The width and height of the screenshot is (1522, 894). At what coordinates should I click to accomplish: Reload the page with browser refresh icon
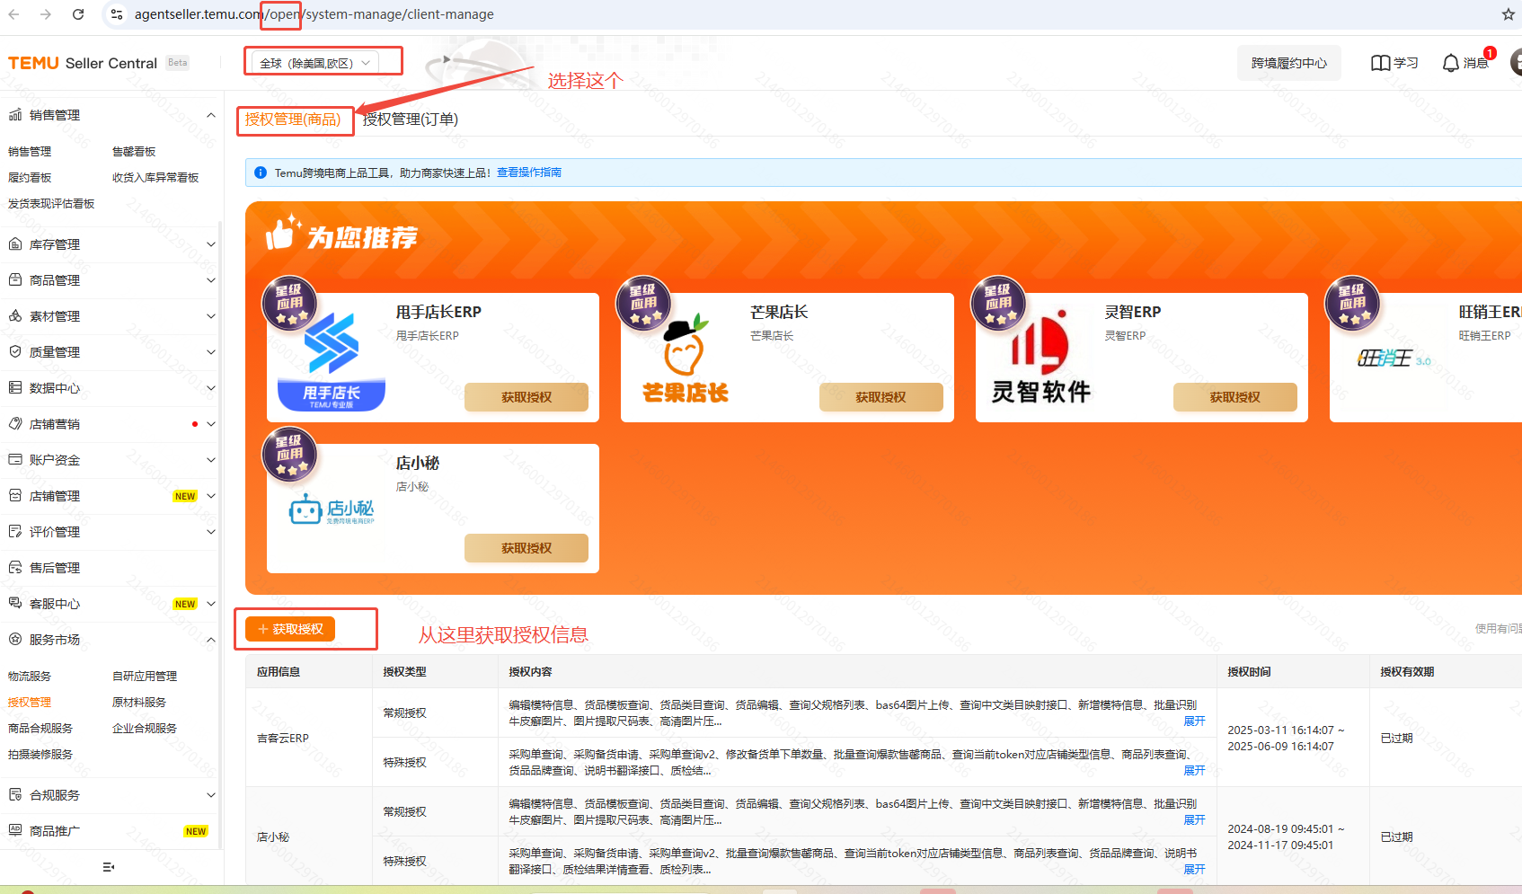click(78, 14)
